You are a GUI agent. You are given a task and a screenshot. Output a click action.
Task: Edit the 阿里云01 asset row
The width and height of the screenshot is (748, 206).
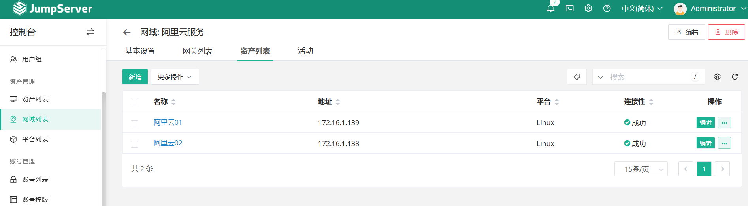click(x=706, y=122)
